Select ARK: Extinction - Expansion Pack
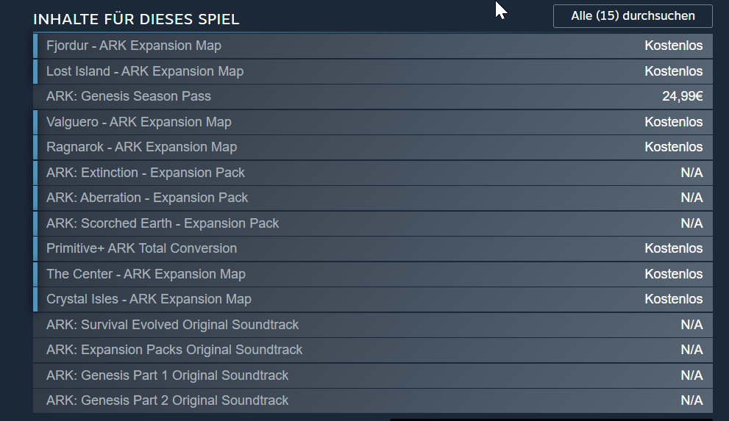This screenshot has height=421, width=729. [373, 173]
